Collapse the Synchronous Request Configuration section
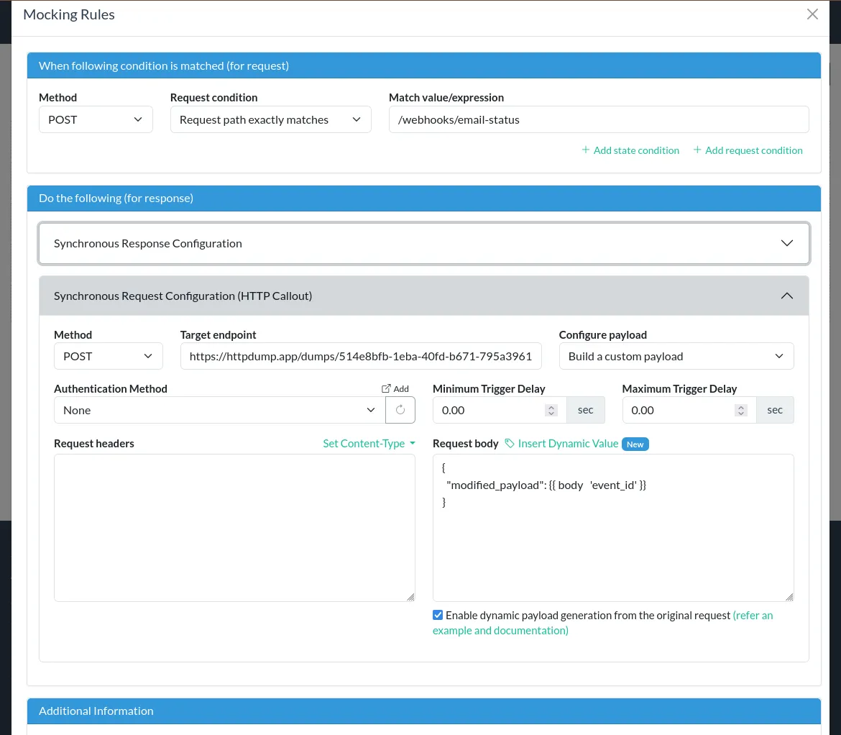Image resolution: width=841 pixels, height=735 pixels. click(x=787, y=296)
